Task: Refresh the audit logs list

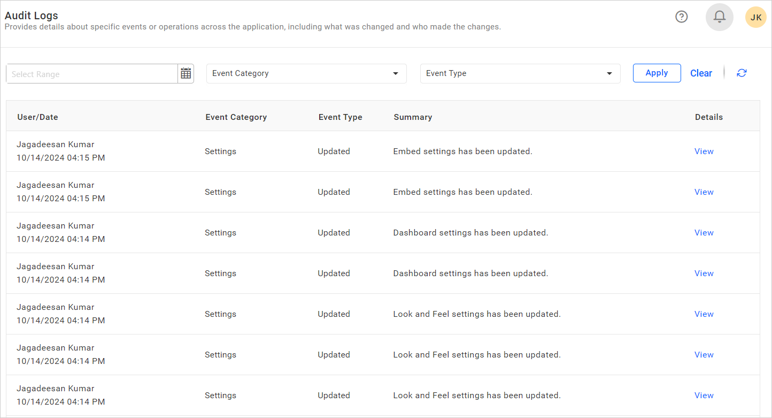Action: [x=742, y=73]
